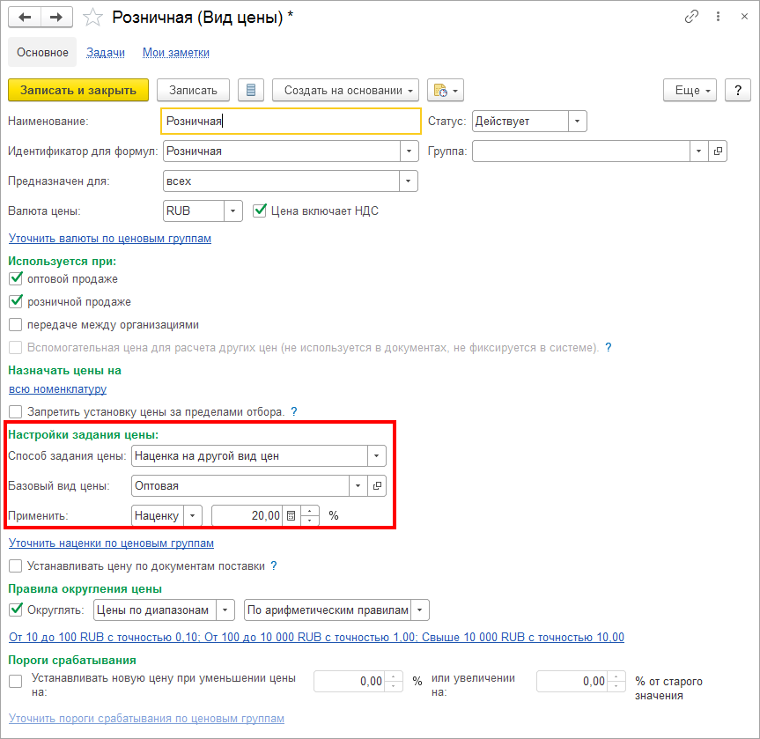This screenshot has width=760, height=739.
Task: Copy link using the chain icon
Action: [x=691, y=17]
